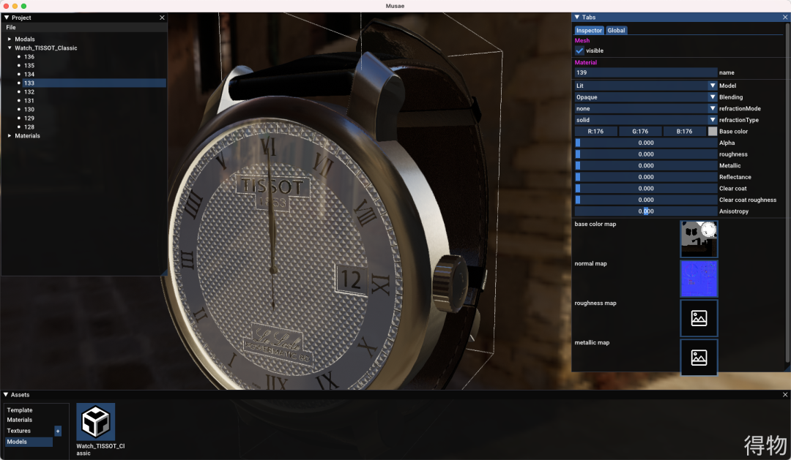Open the Model dropdown showing Lit
The height and width of the screenshot is (460, 791).
[646, 86]
